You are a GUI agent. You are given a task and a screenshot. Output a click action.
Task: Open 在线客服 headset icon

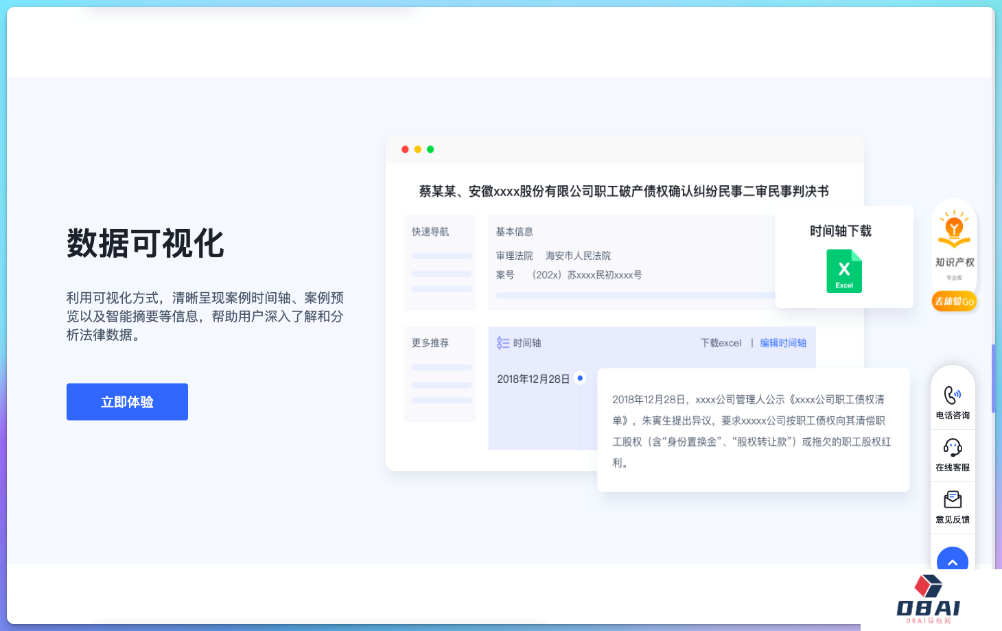click(x=953, y=448)
